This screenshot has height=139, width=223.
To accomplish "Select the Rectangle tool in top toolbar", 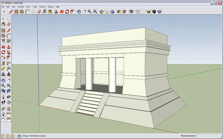I will [x=16, y=11].
